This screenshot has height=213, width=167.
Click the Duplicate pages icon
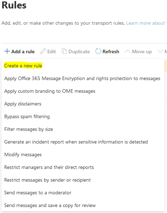pyautogui.click(x=64, y=51)
